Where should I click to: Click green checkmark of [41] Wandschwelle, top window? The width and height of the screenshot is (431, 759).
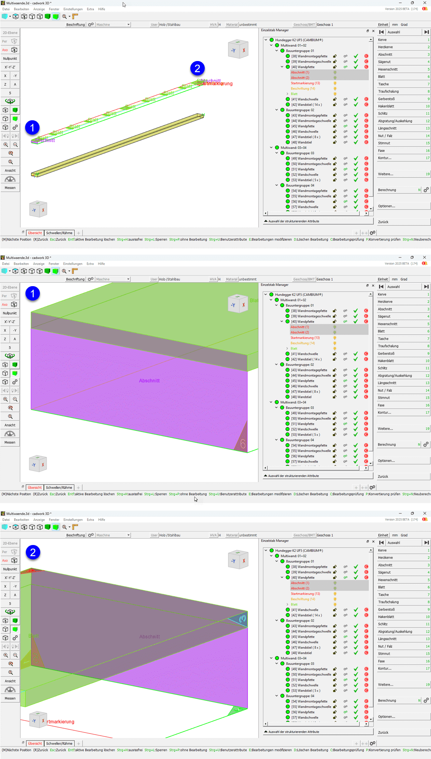click(356, 99)
